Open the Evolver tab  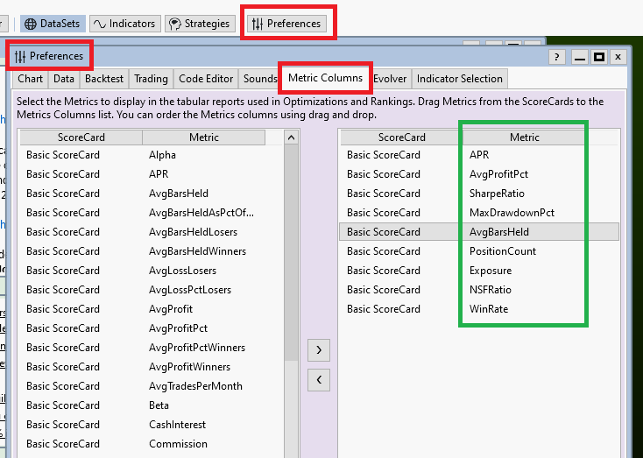(x=389, y=79)
